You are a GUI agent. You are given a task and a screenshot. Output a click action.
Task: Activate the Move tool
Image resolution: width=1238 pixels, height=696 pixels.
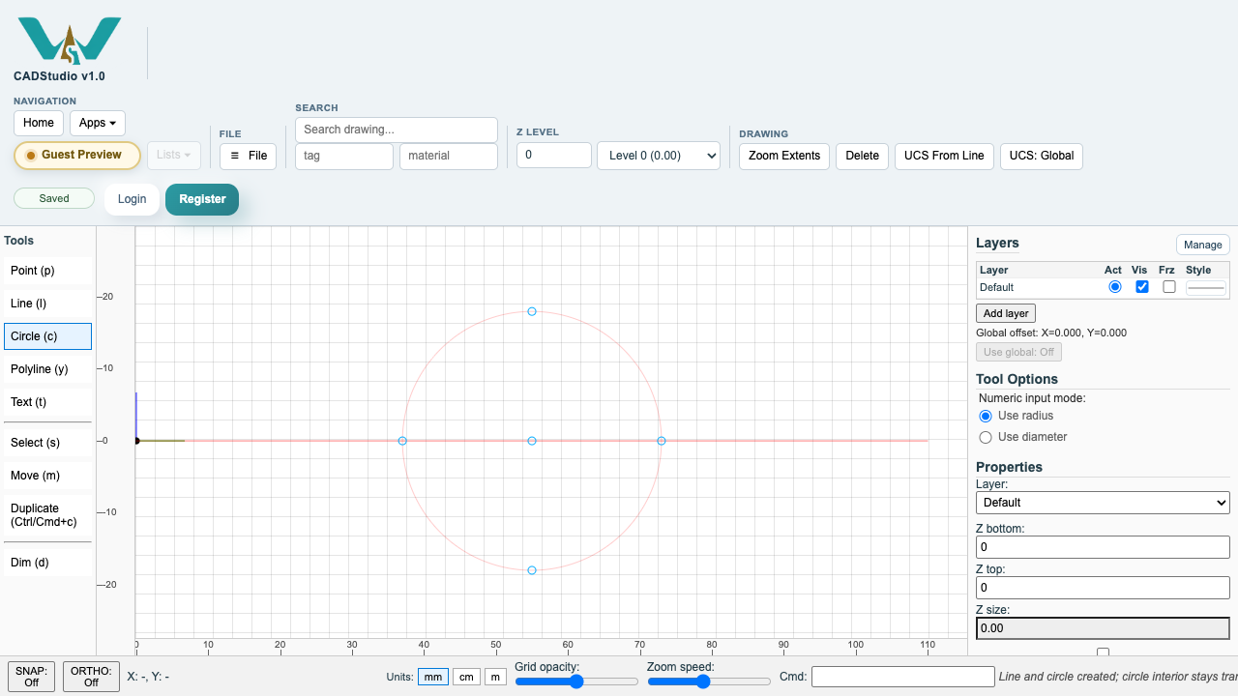pyautogui.click(x=47, y=476)
